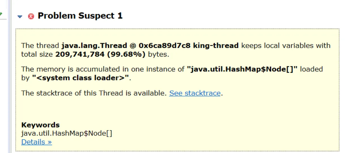Click the Problem Suspect 1 heading
The width and height of the screenshot is (364, 153).
tap(80, 16)
